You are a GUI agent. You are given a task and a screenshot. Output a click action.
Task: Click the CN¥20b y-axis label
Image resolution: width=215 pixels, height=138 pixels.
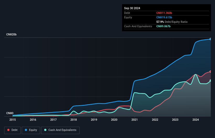point(11,34)
